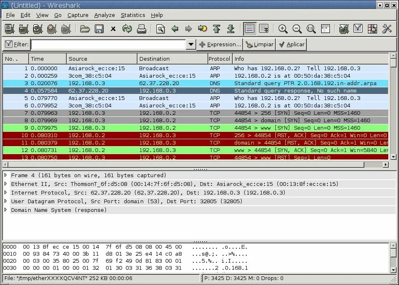Screen dimensions: 399x285
Task: Restart the running capture
Action: (x=66, y=28)
